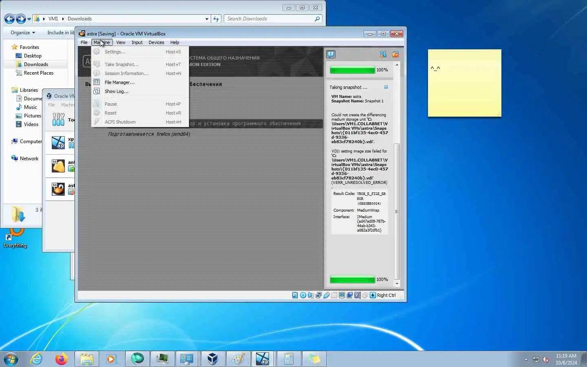Select Videos library in sidebar
This screenshot has height=367, width=587.
pos(31,124)
